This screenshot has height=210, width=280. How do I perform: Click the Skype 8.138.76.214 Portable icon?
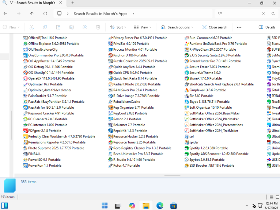187,102
